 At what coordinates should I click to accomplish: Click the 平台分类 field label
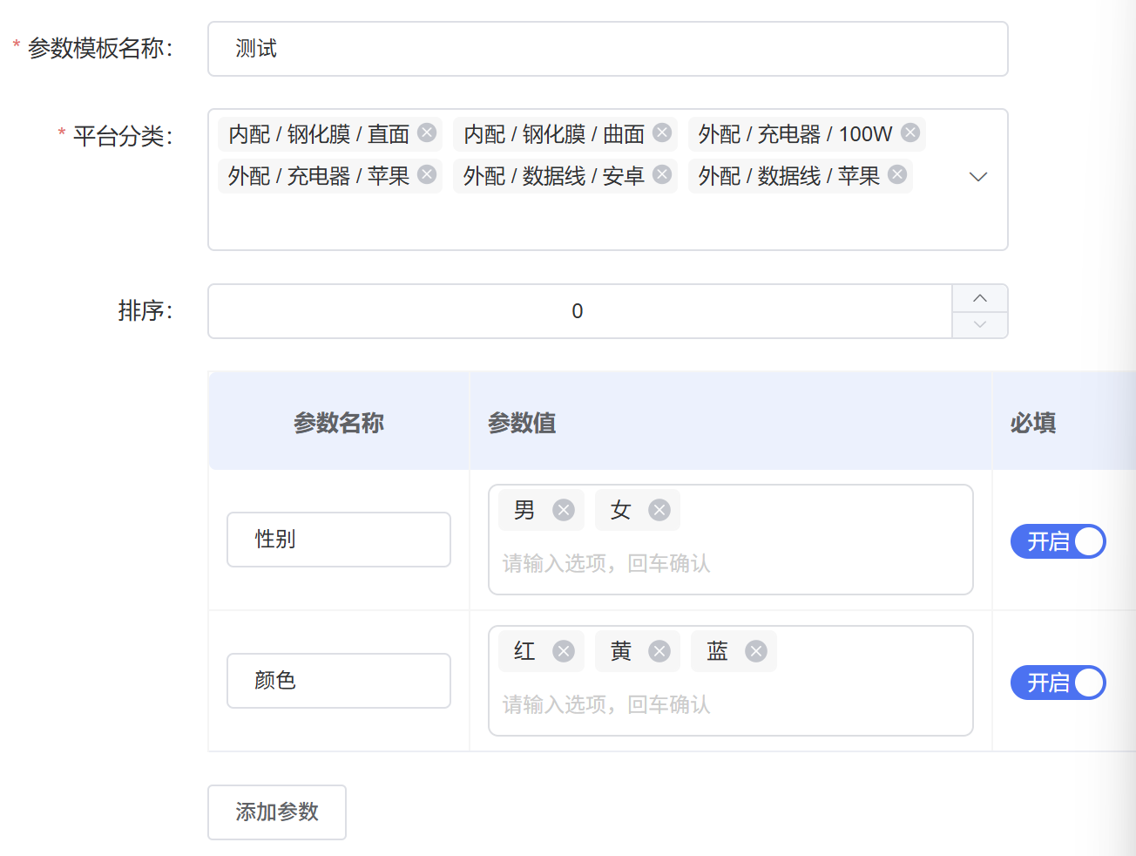point(123,136)
